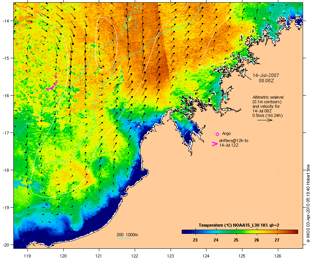Screen dimensions: 313x259
Task: Click the latitude axis label -14
Action: tap(5, 21)
